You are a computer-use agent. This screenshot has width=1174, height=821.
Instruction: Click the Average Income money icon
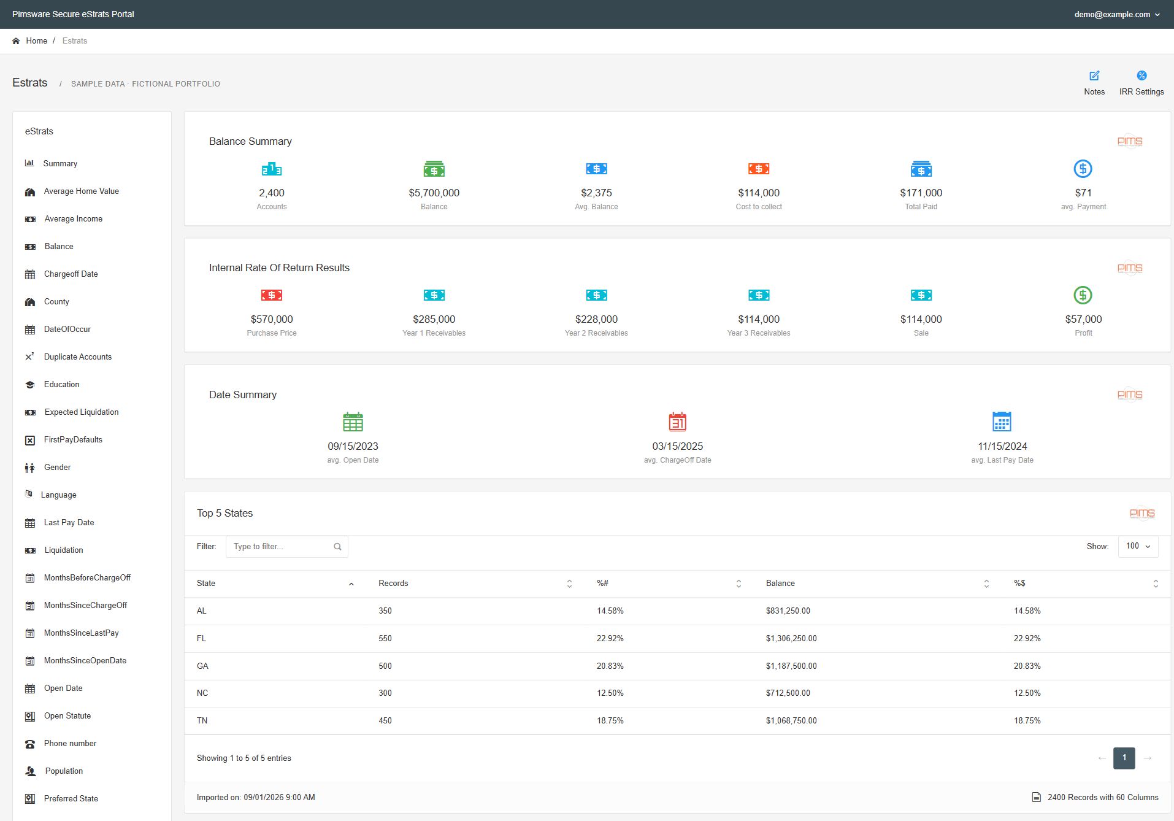pos(30,219)
